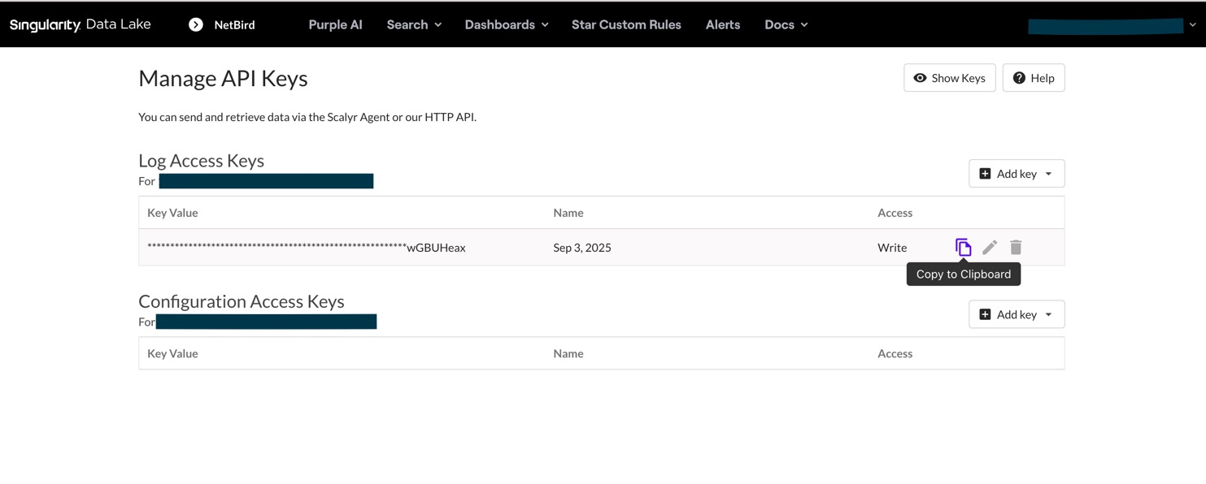This screenshot has height=484, width=1206.
Task: Go to Star Custom Rules page
Action: (626, 24)
